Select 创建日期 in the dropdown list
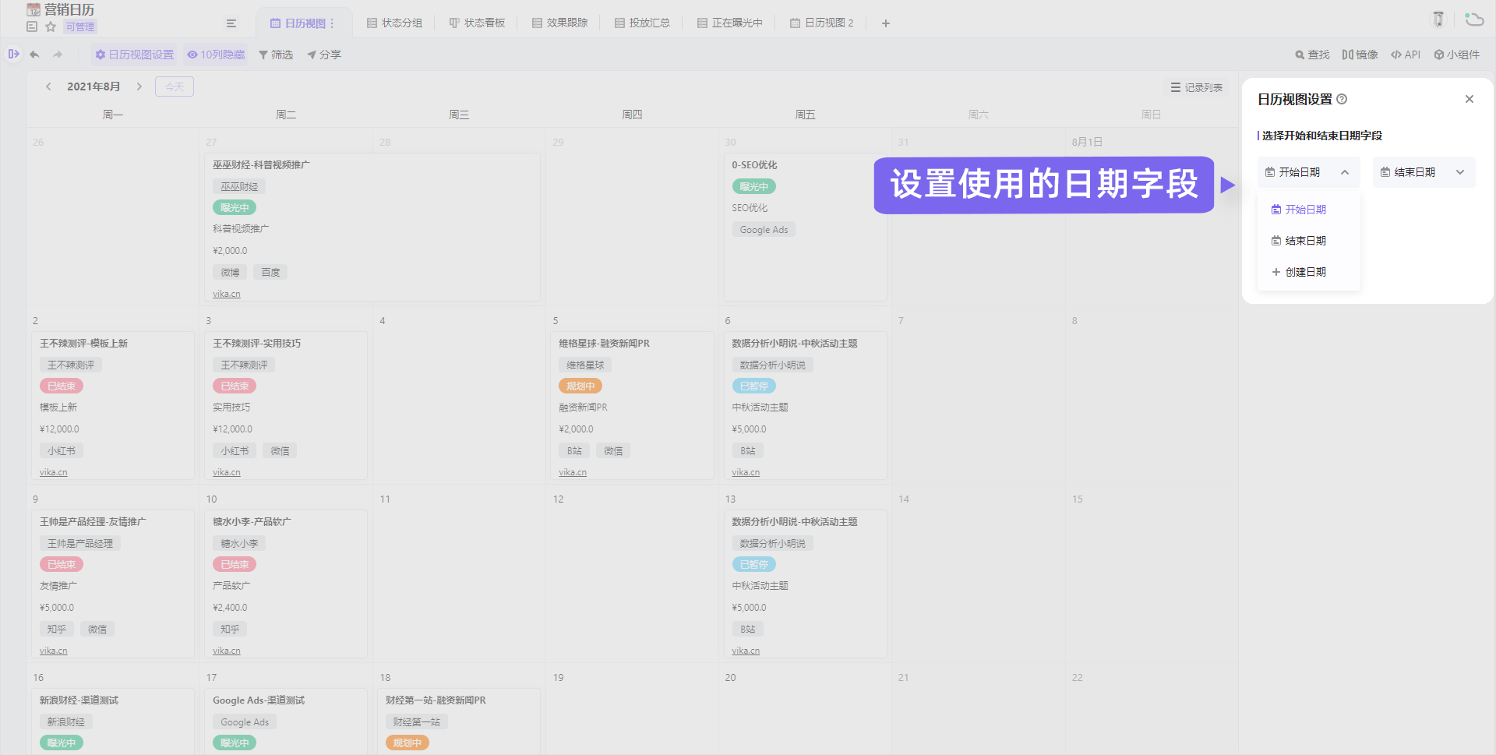The image size is (1496, 755). click(x=1305, y=272)
